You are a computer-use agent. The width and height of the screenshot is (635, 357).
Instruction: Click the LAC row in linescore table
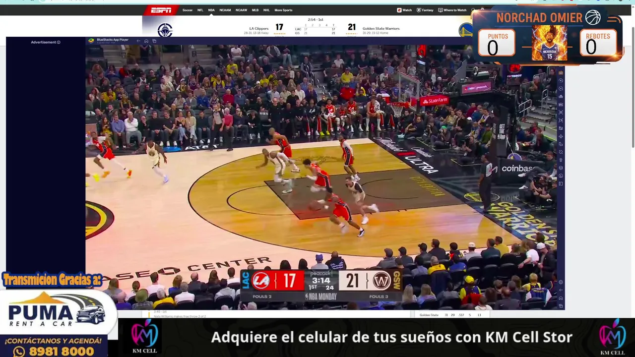pyautogui.click(x=316, y=29)
